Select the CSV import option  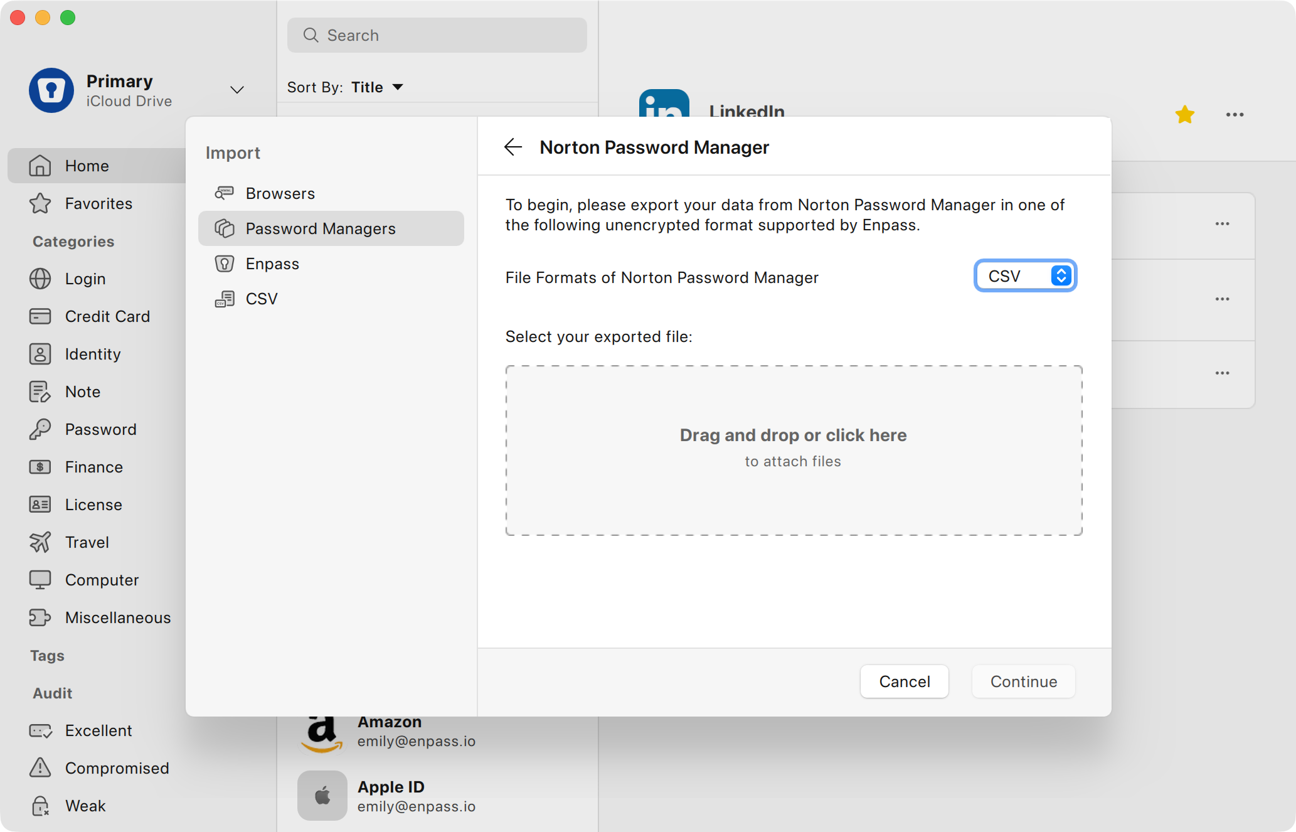click(x=331, y=299)
